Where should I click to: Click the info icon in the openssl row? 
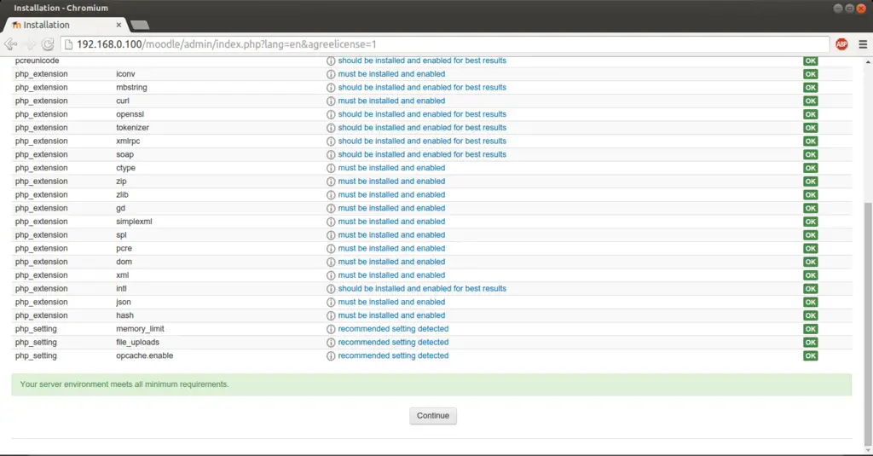(331, 114)
